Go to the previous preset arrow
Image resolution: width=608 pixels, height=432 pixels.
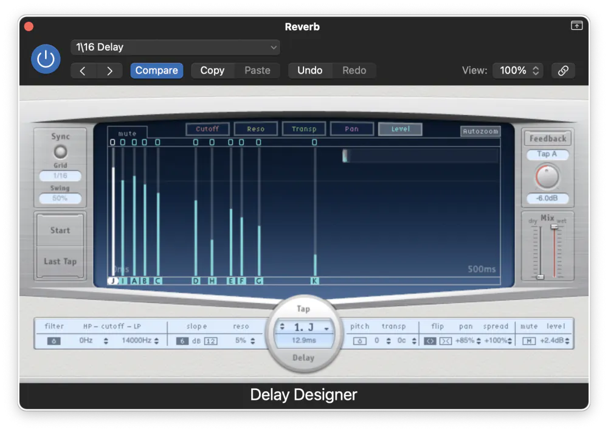pos(83,71)
